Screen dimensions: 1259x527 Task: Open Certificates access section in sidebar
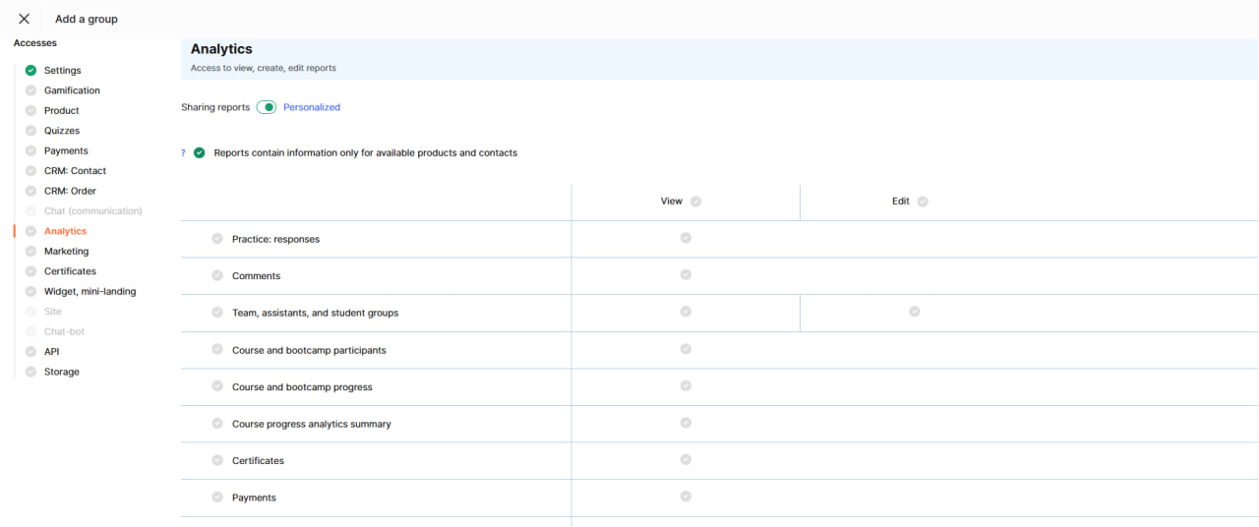(70, 271)
